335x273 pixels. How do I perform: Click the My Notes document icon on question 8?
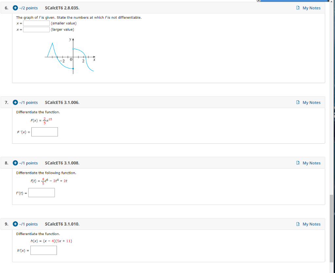tap(298, 163)
